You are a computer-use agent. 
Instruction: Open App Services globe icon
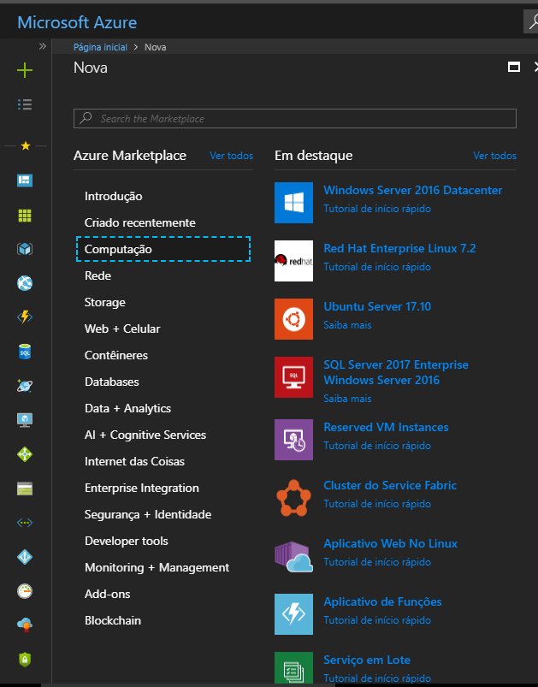[25, 283]
